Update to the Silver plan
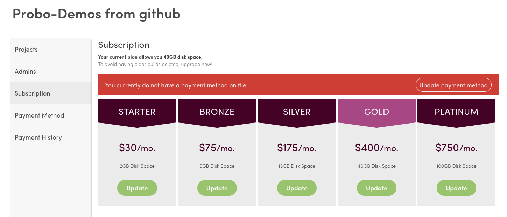 pos(297,188)
